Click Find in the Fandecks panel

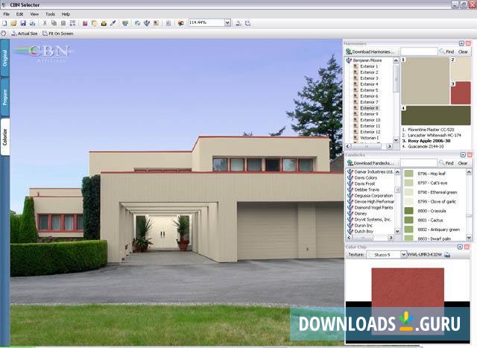447,162
